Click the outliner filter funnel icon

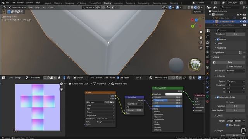[x=244, y=7]
